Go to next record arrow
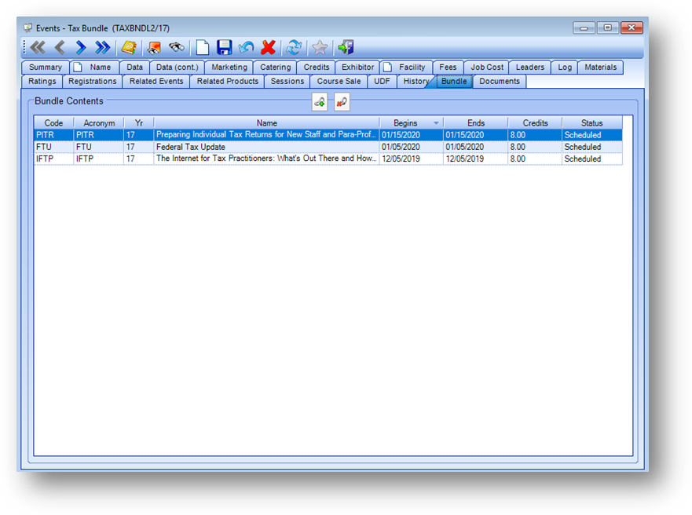692x515 pixels. [81, 47]
